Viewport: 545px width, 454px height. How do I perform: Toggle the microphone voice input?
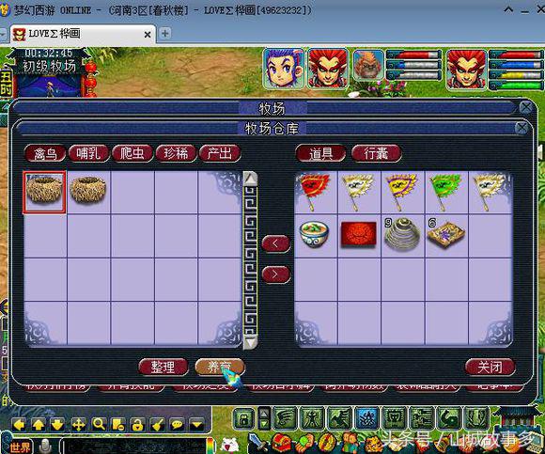tap(45, 446)
